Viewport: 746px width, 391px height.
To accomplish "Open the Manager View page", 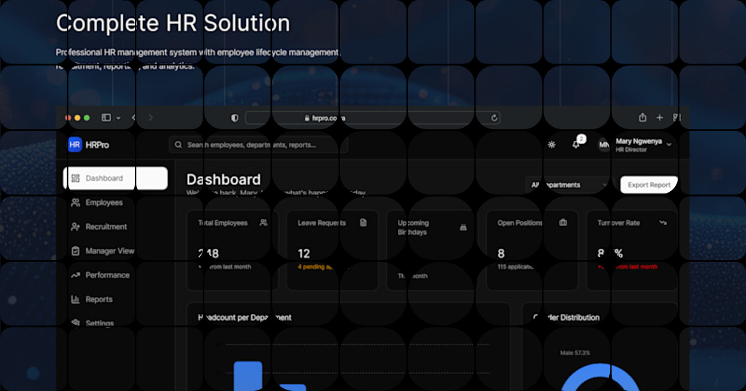I will pos(115,251).
